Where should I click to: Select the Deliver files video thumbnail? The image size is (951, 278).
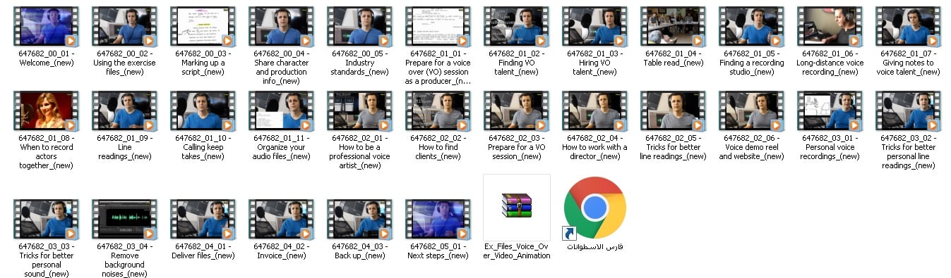point(203,219)
